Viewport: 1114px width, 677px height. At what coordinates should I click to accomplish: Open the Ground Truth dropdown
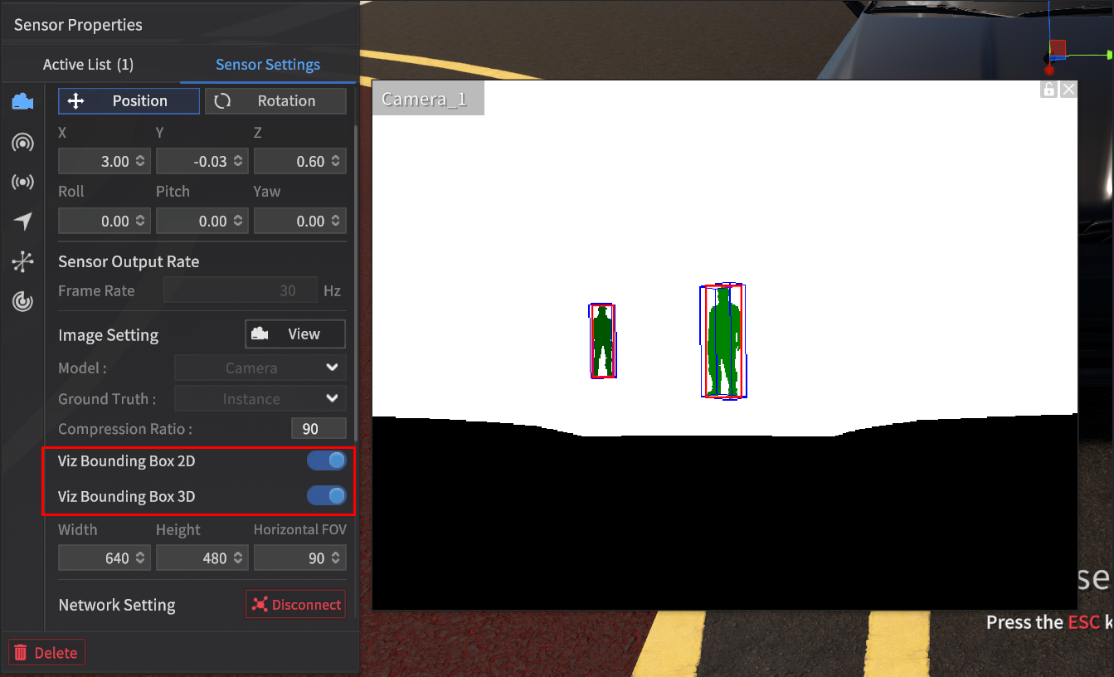click(260, 398)
